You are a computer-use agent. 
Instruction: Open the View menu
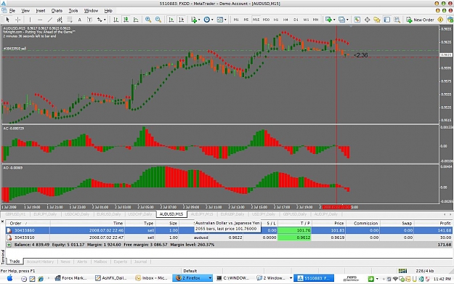coord(25,11)
